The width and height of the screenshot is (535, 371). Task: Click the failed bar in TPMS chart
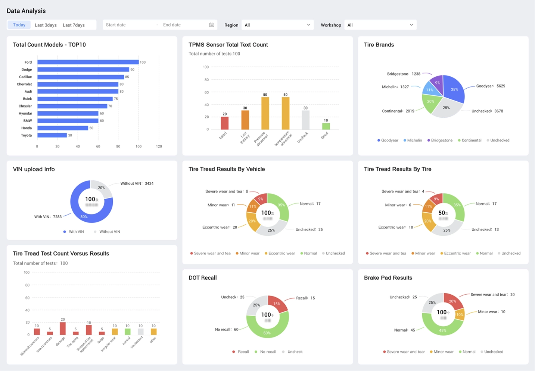[x=224, y=123]
